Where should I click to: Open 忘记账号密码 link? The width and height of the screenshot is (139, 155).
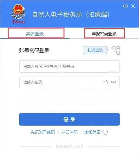coord(43,132)
